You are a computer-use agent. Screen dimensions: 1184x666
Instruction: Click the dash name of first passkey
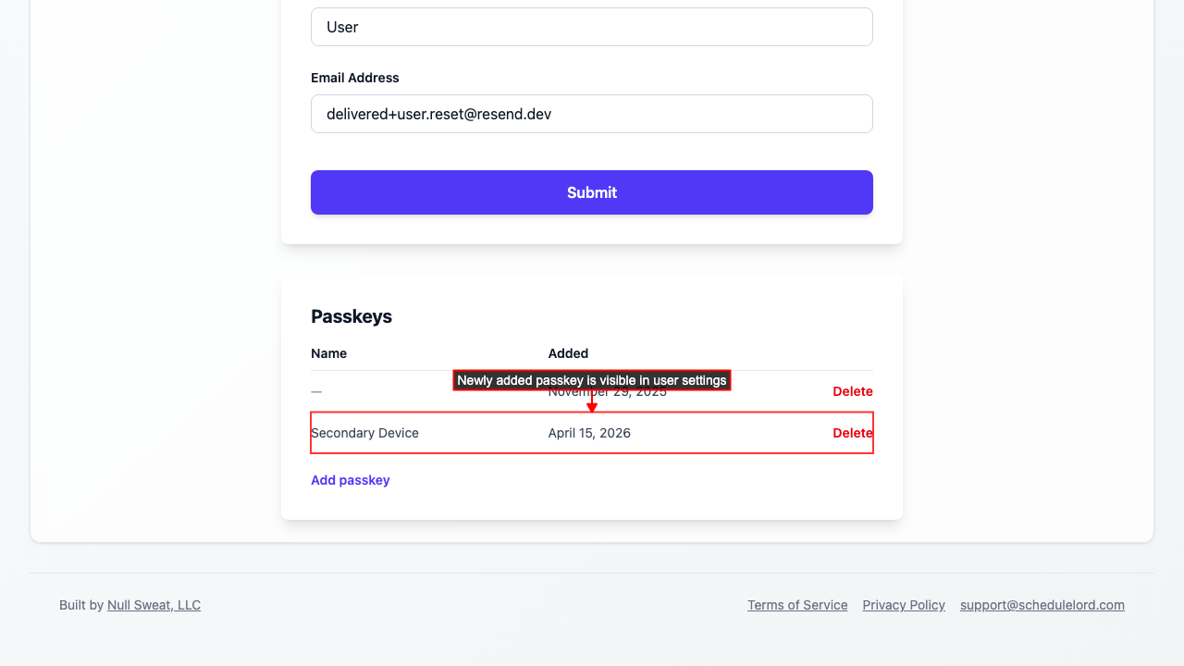coord(316,392)
